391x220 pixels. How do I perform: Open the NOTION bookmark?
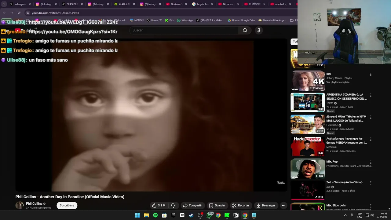click(137, 20)
